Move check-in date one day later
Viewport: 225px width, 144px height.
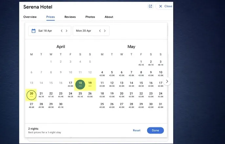point(67,31)
